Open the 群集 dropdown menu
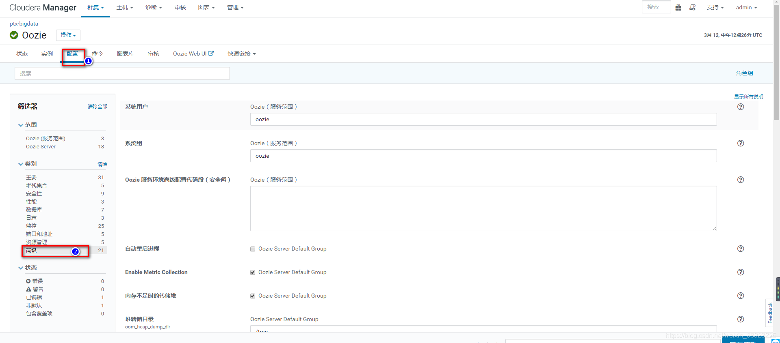 (95, 8)
